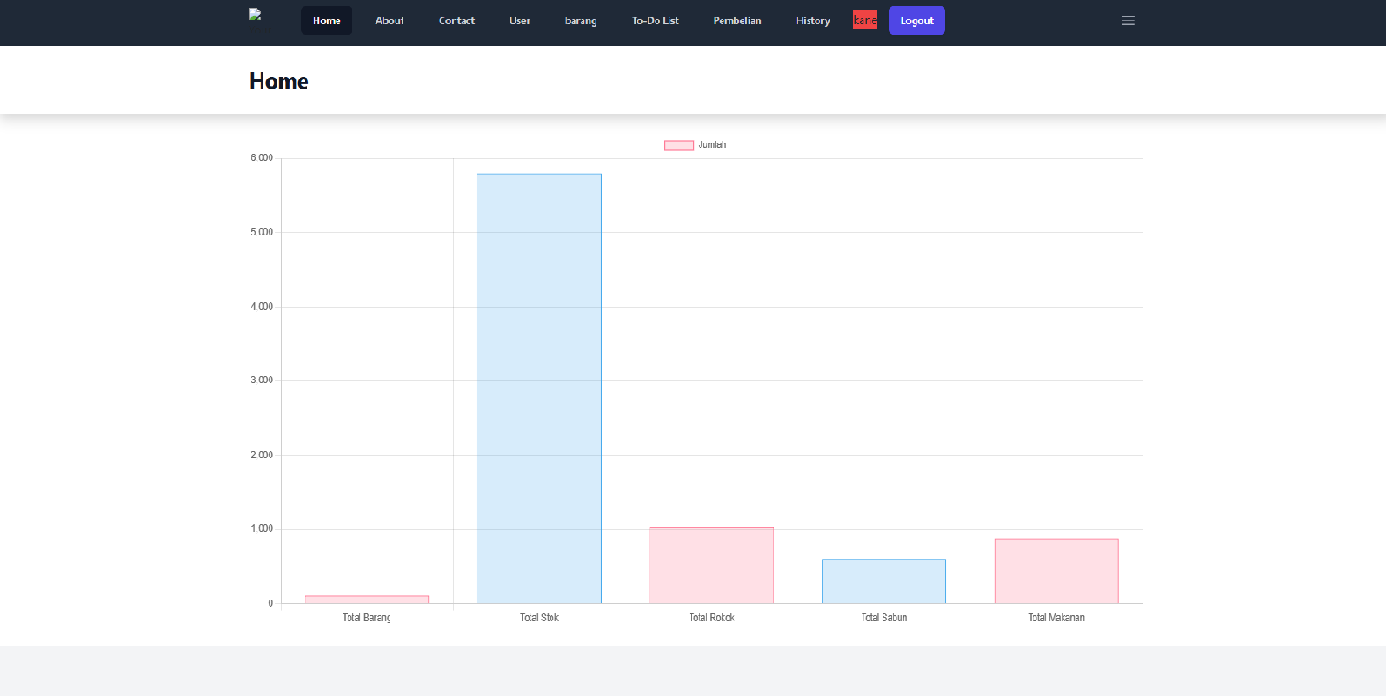1386x696 pixels.
Task: View the History page
Action: (813, 21)
